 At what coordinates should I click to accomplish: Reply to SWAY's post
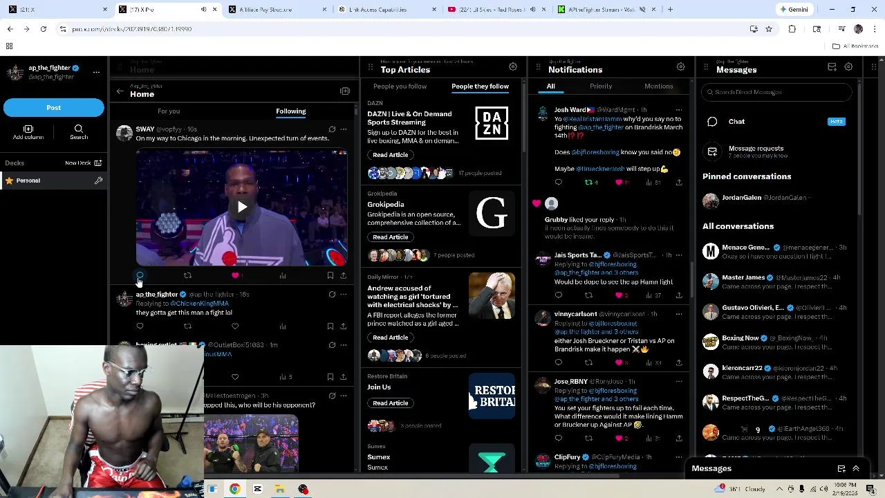(140, 275)
